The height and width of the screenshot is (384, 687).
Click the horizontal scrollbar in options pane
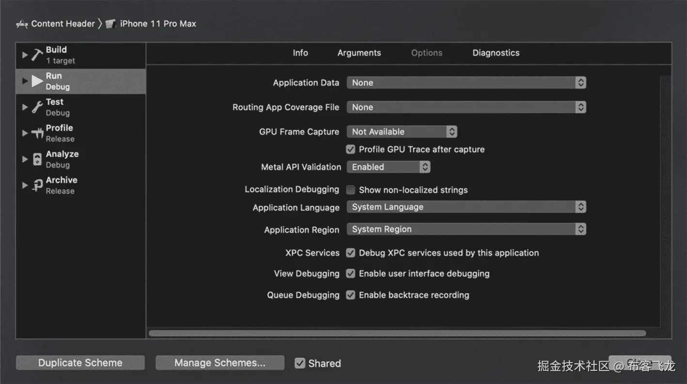[x=397, y=333]
